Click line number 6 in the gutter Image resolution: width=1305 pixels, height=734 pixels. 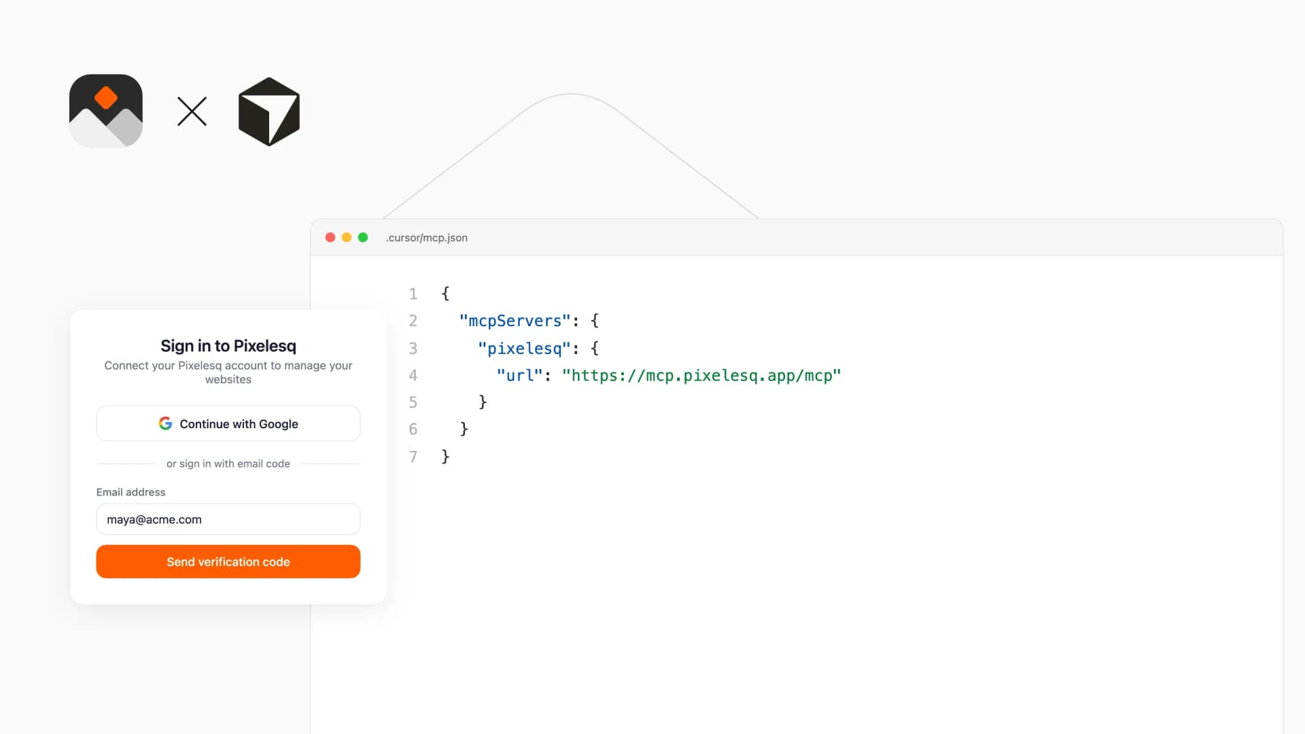(413, 429)
